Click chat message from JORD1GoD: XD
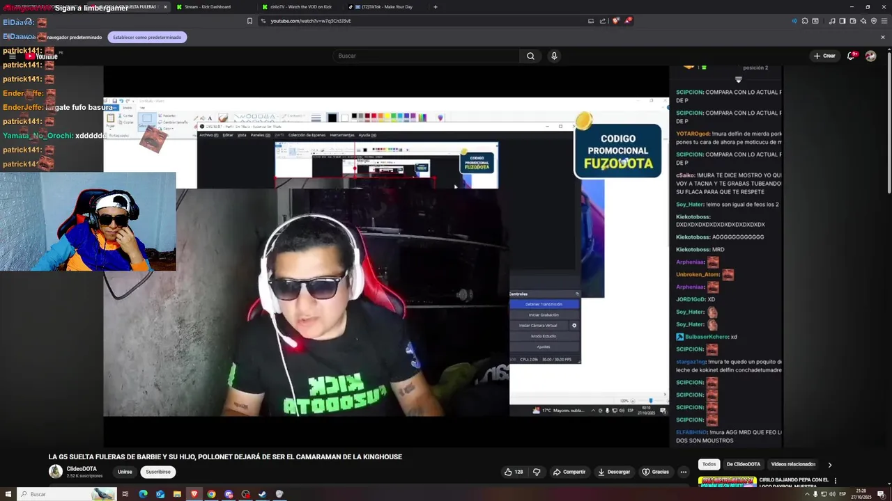The image size is (892, 501). click(695, 299)
